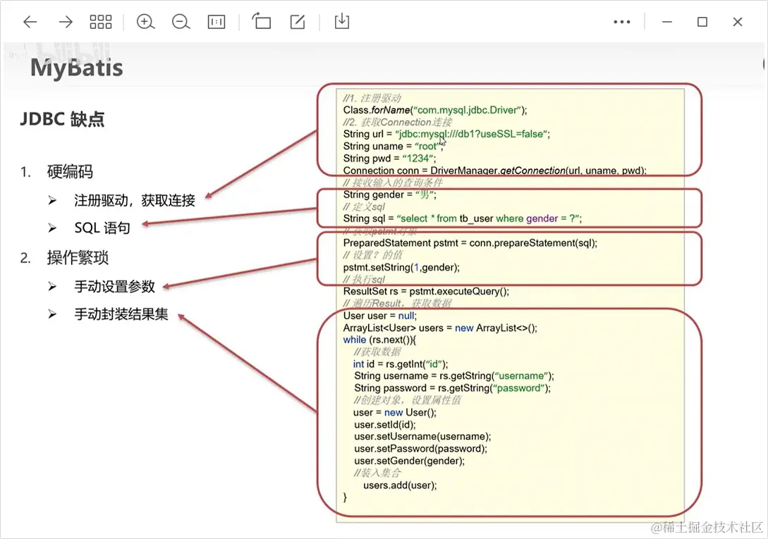Minimize the viewer window

tap(667, 22)
